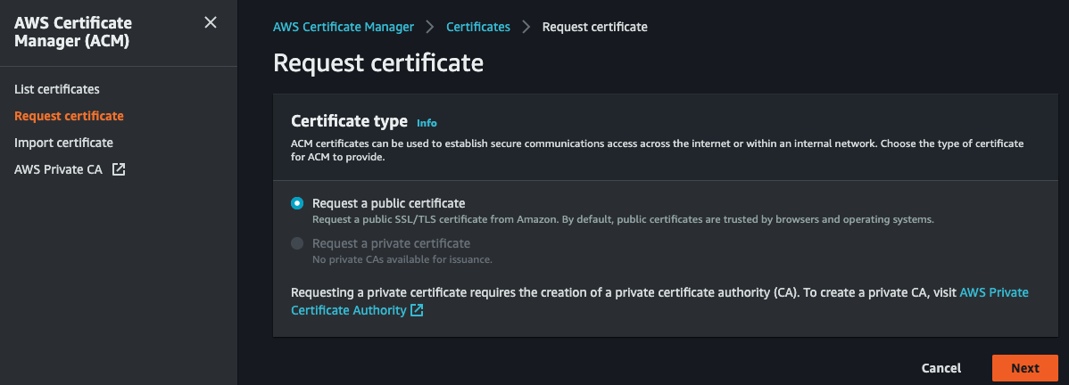Navigate to AWS Certificate Manager breadcrumb

pyautogui.click(x=344, y=27)
